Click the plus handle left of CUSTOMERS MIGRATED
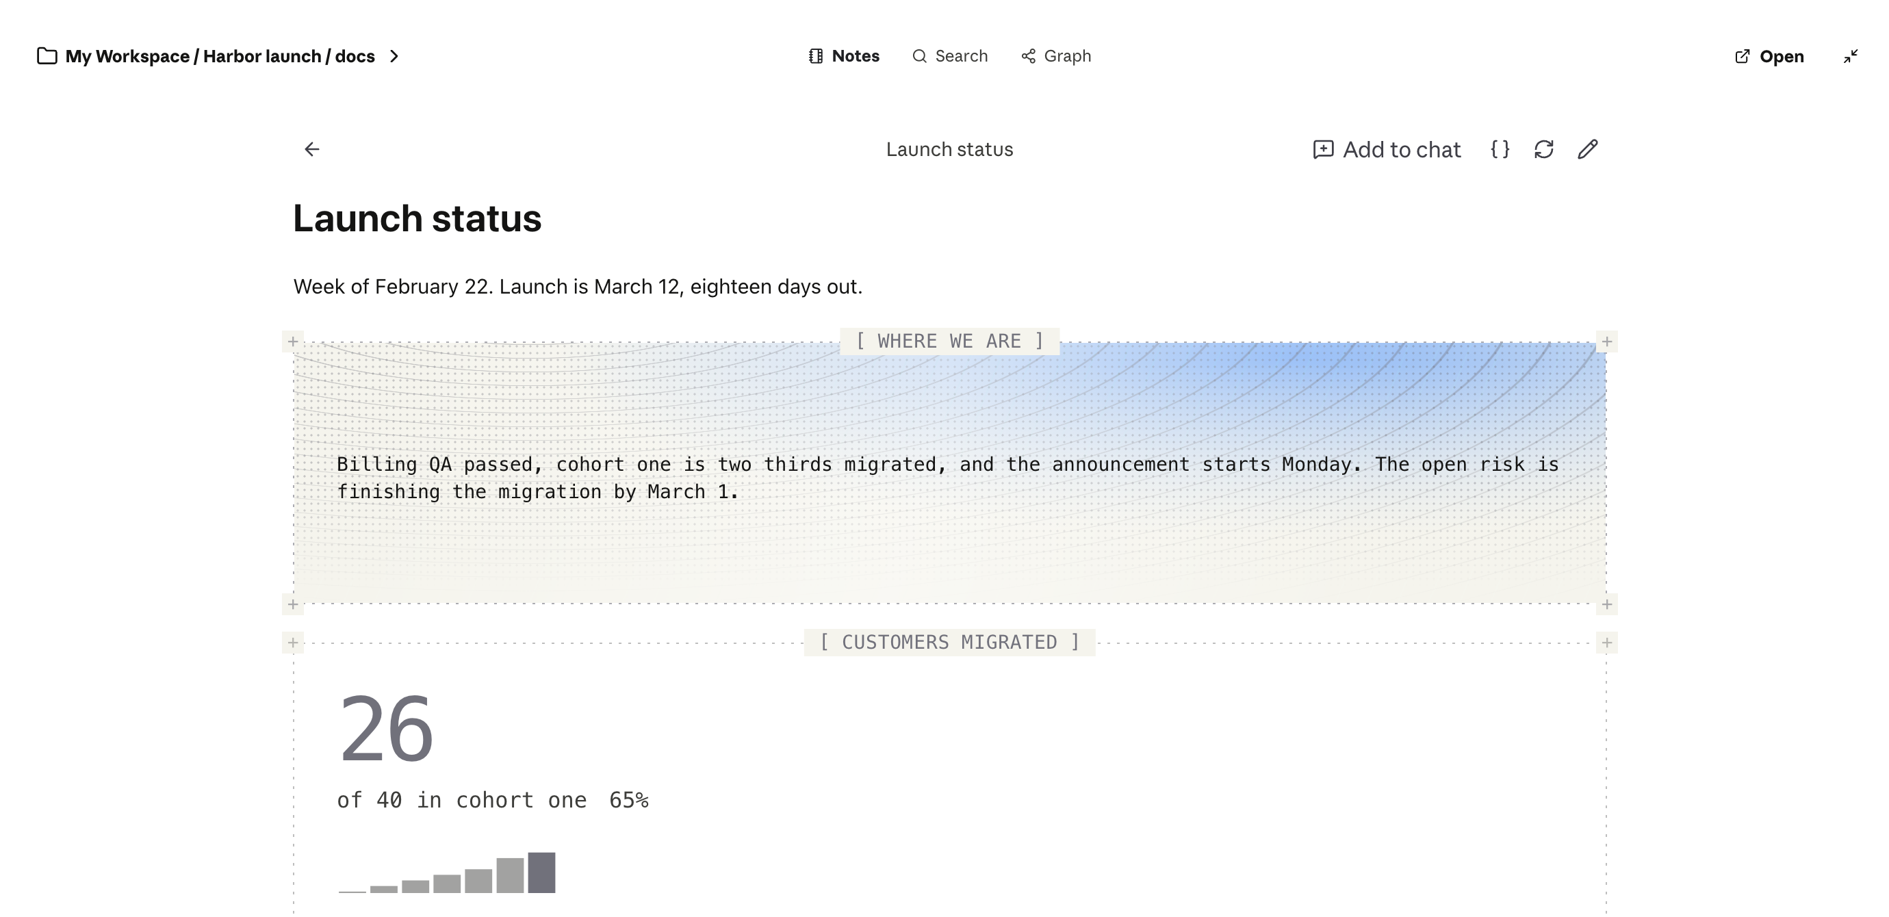1889x917 pixels. click(293, 643)
